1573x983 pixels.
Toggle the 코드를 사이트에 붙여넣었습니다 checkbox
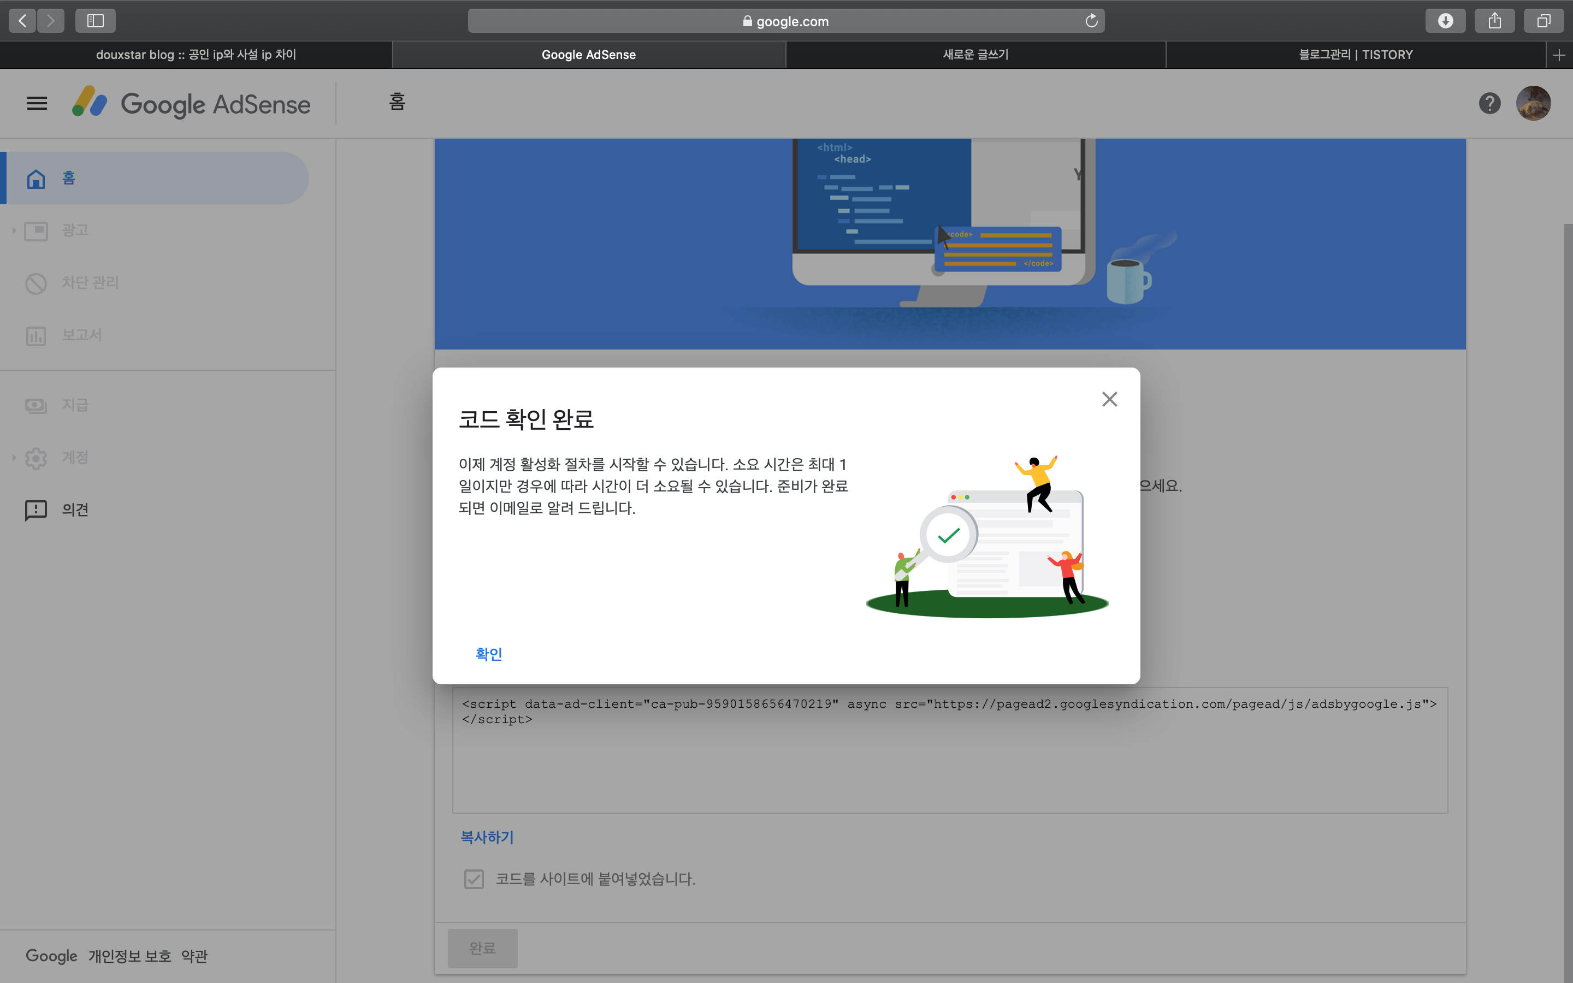(474, 879)
